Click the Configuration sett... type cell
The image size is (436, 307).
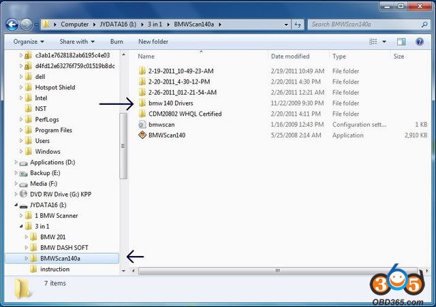pyautogui.click(x=359, y=125)
